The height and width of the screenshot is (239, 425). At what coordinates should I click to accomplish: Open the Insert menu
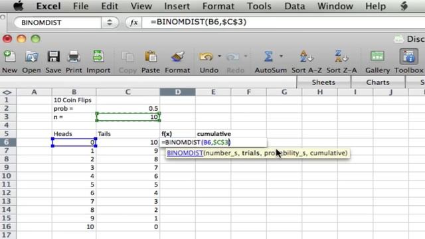177,6
